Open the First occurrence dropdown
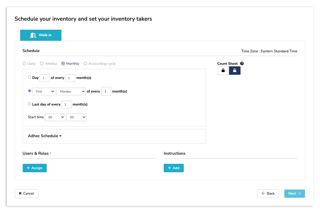The image size is (320, 213). [44, 91]
